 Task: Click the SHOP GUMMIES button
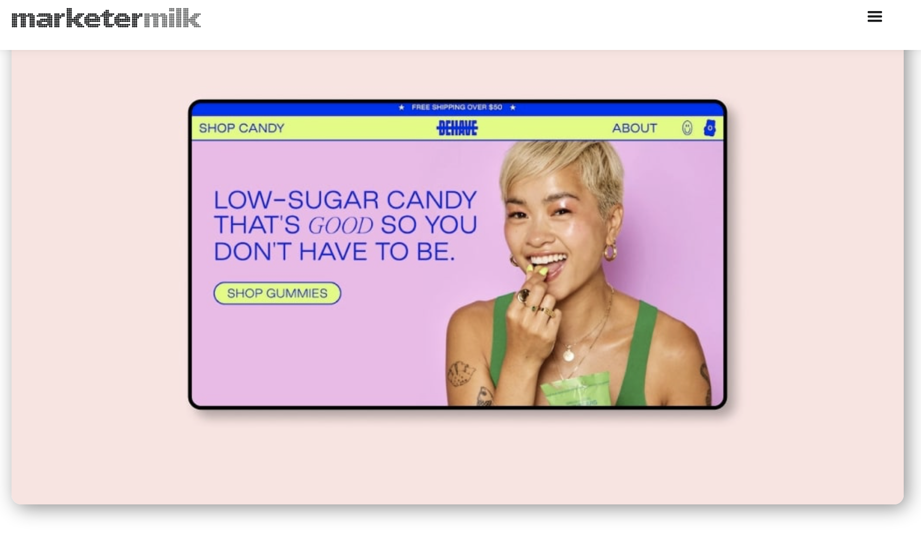[277, 293]
